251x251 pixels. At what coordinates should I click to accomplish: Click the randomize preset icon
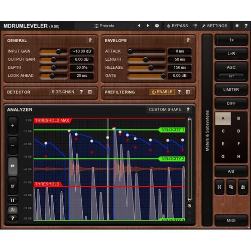(x=157, y=26)
